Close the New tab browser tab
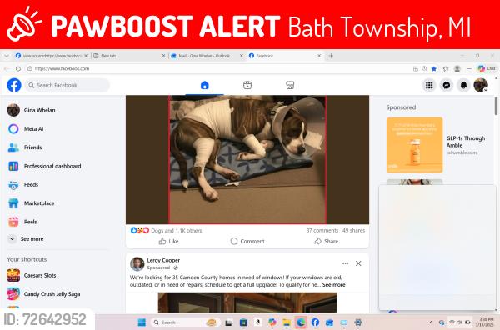Screen dimensions: 500x330 coord(163,56)
